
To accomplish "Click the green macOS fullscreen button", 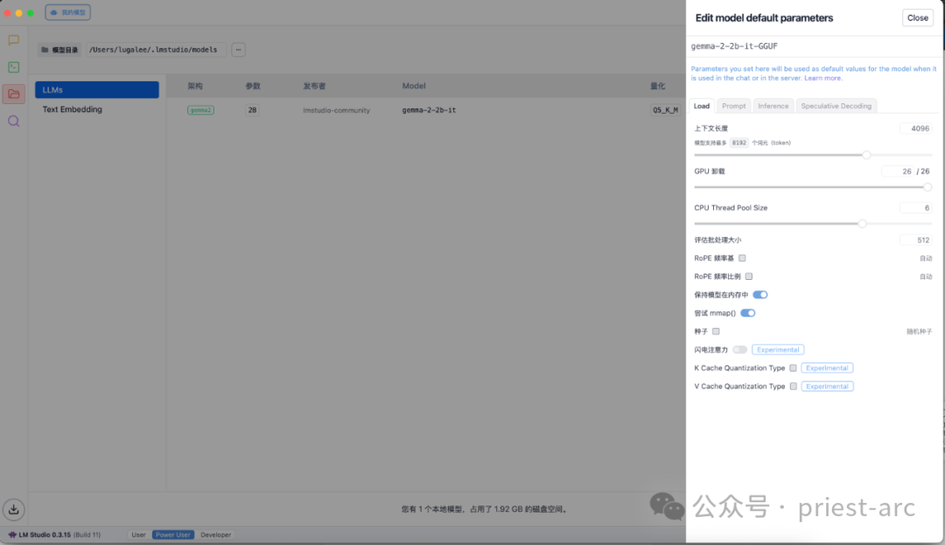I will tap(30, 12).
